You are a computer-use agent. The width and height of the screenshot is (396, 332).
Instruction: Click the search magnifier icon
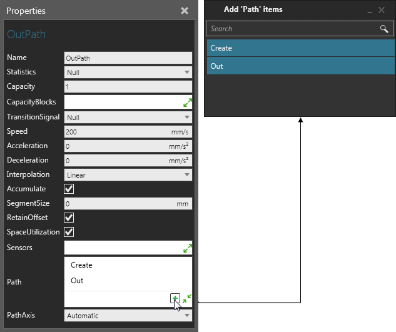(x=384, y=29)
